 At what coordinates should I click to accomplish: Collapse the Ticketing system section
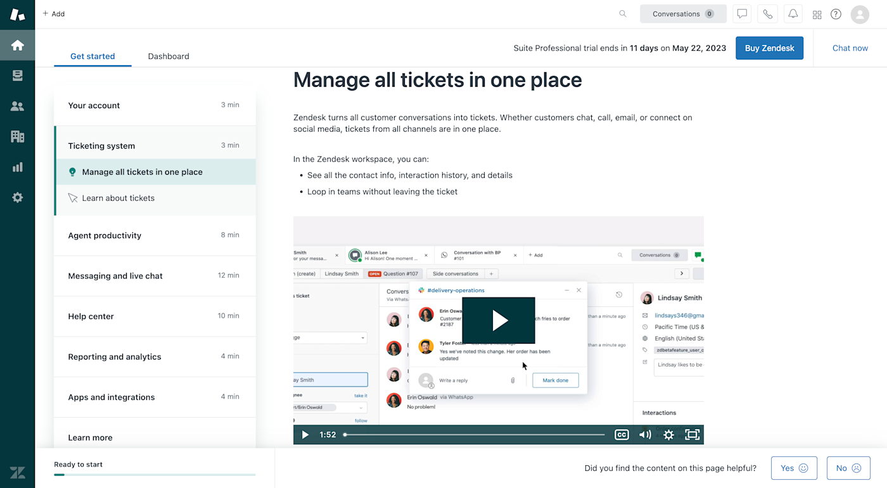(155, 146)
